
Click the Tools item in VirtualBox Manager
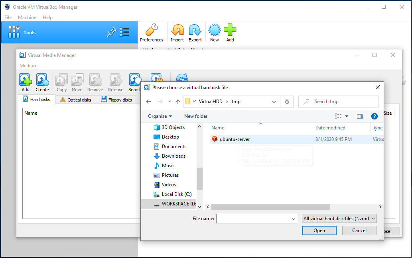click(69, 33)
